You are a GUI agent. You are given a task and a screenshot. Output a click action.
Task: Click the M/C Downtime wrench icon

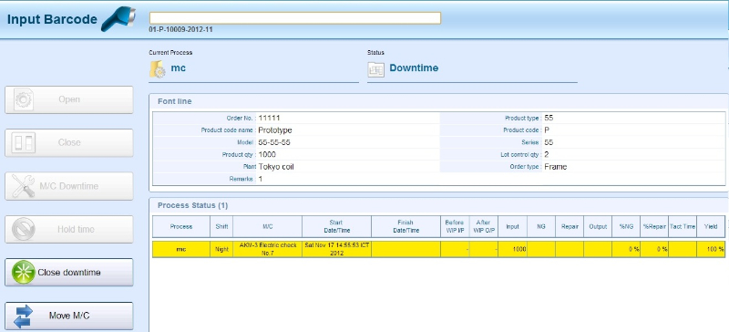pyautogui.click(x=24, y=186)
